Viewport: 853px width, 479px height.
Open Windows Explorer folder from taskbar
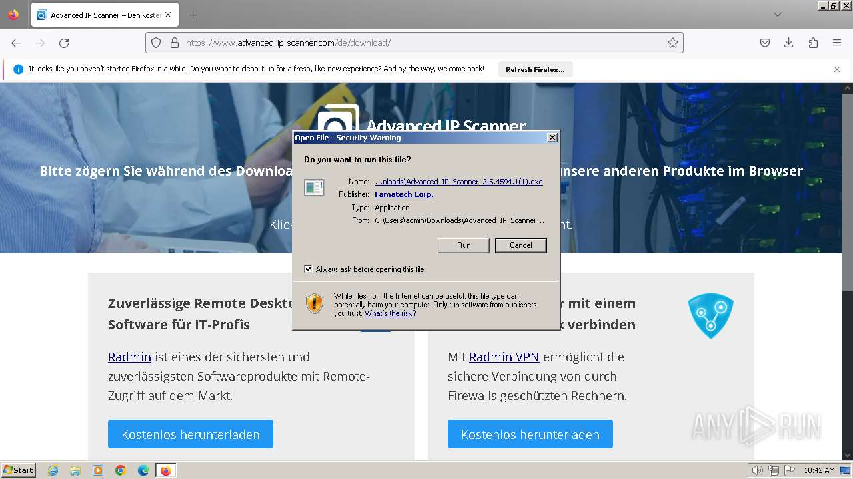75,470
